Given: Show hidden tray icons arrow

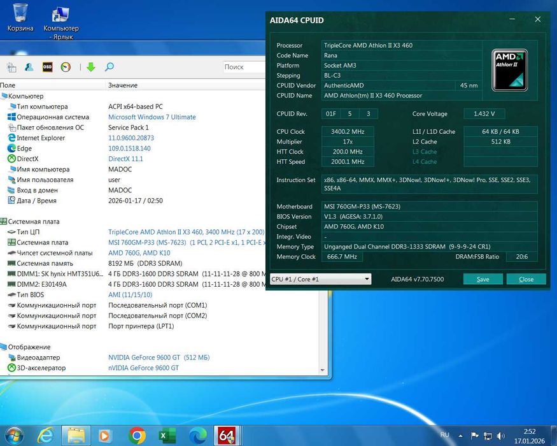Looking at the screenshot, I should (x=460, y=436).
